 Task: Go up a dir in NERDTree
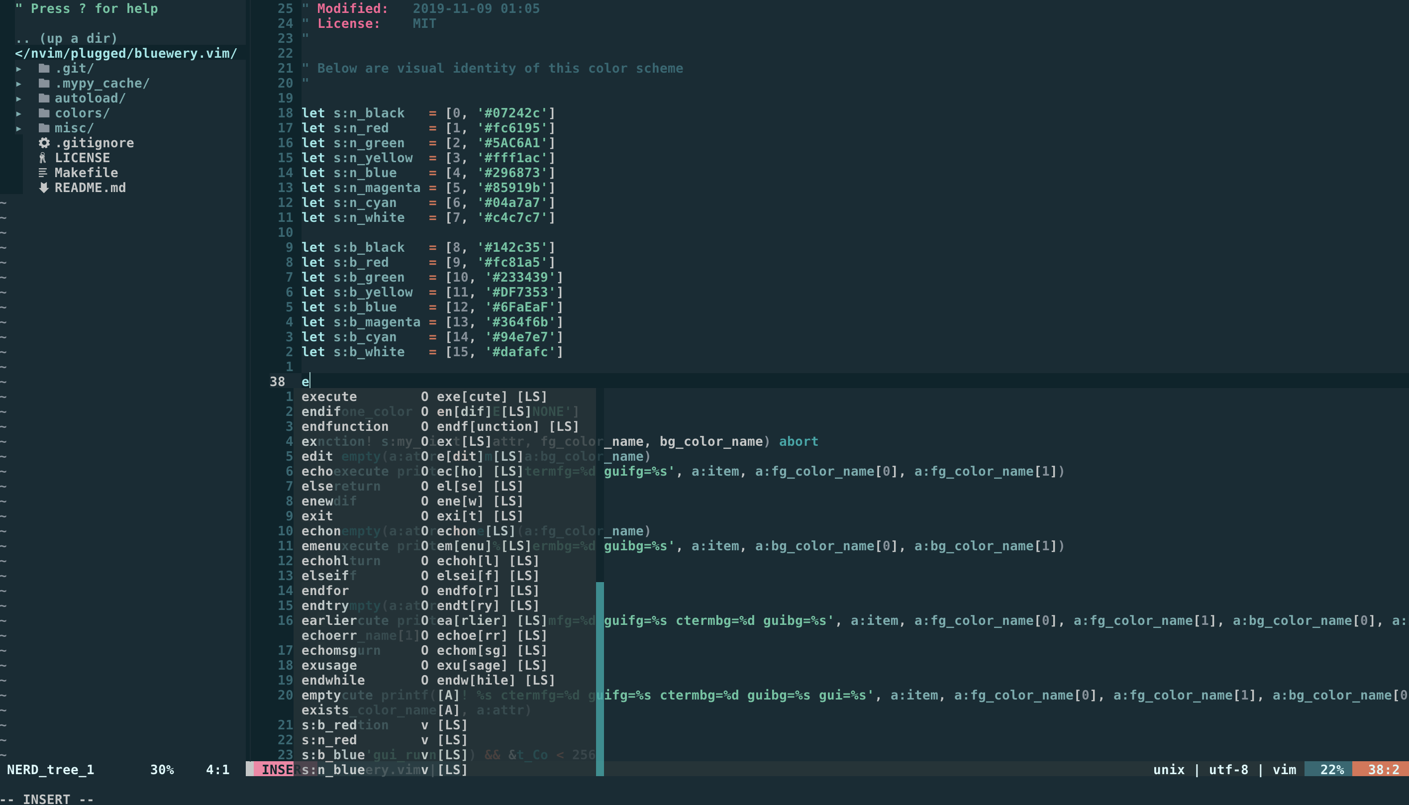click(x=66, y=38)
